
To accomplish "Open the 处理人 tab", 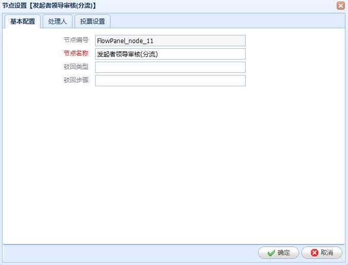I will pyautogui.click(x=57, y=21).
